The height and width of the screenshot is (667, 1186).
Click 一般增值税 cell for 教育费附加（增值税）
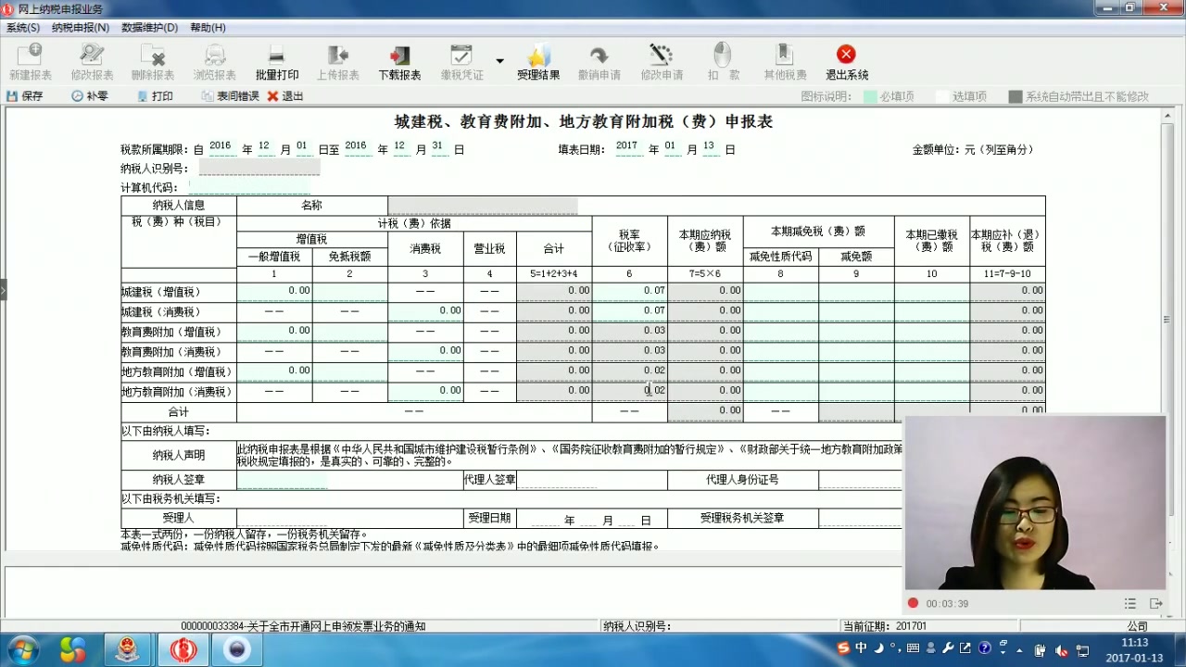coord(274,331)
